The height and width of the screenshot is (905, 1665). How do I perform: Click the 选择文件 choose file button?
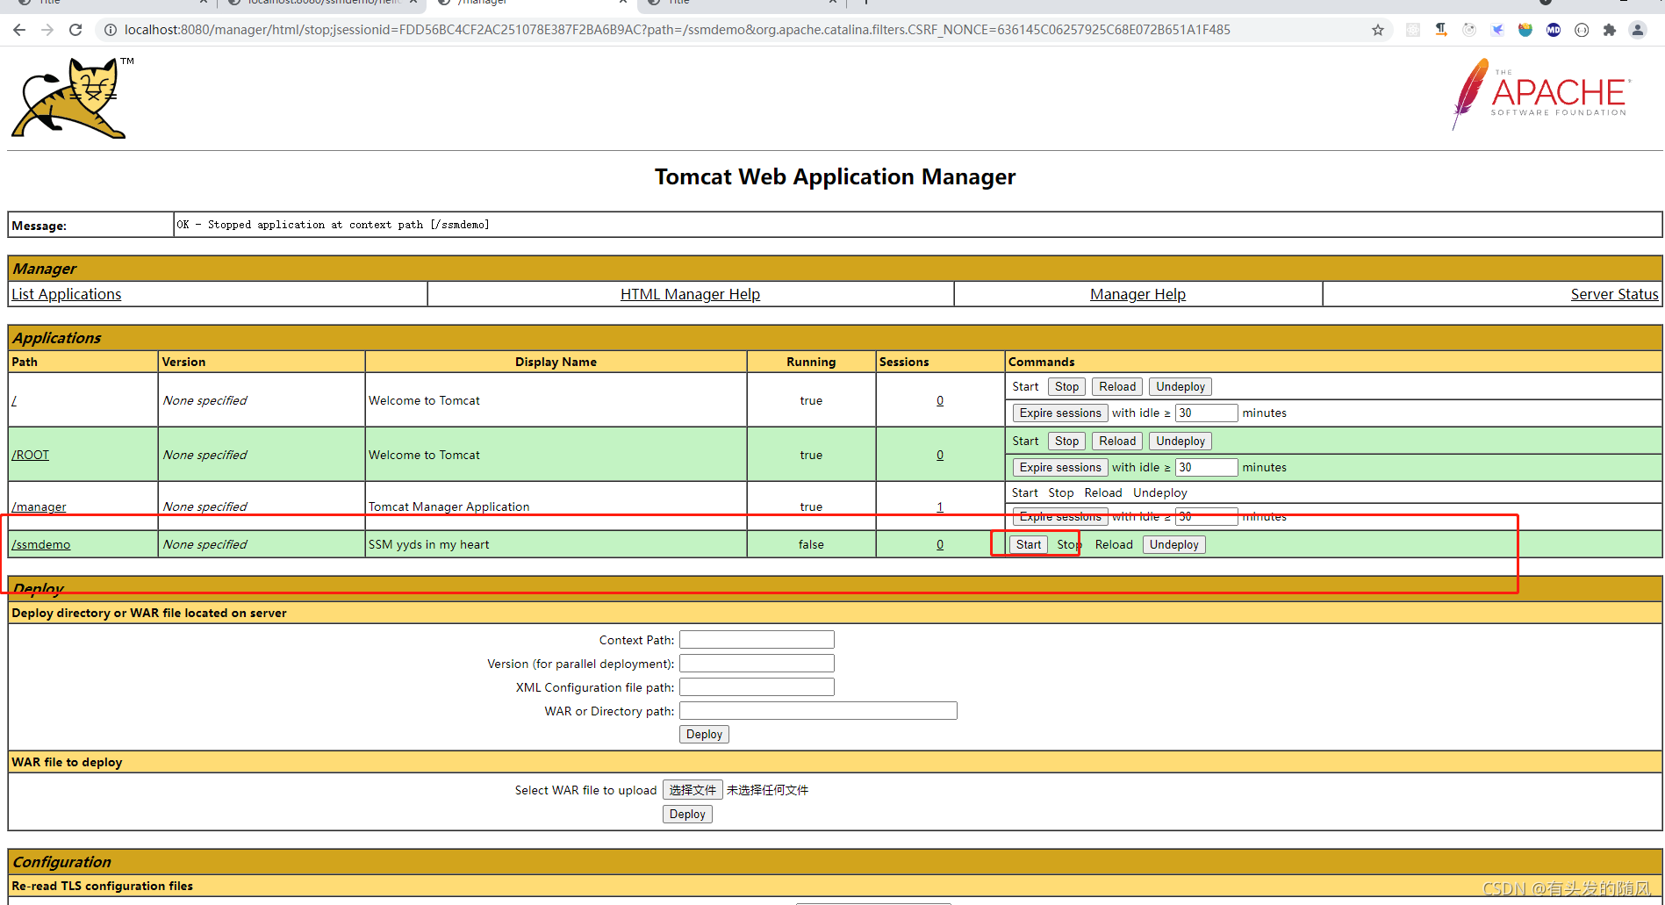pyautogui.click(x=693, y=790)
